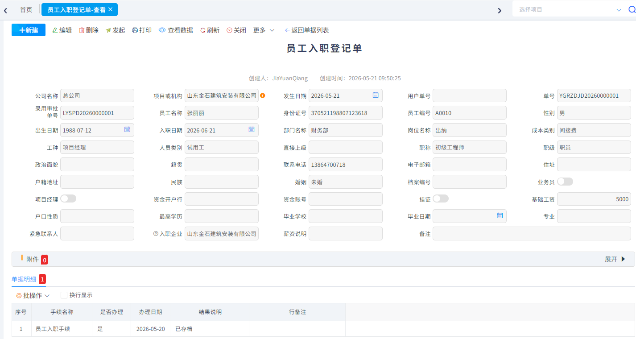Click the 查看数据 eye icon
This screenshot has width=636, height=339.
[x=162, y=30]
